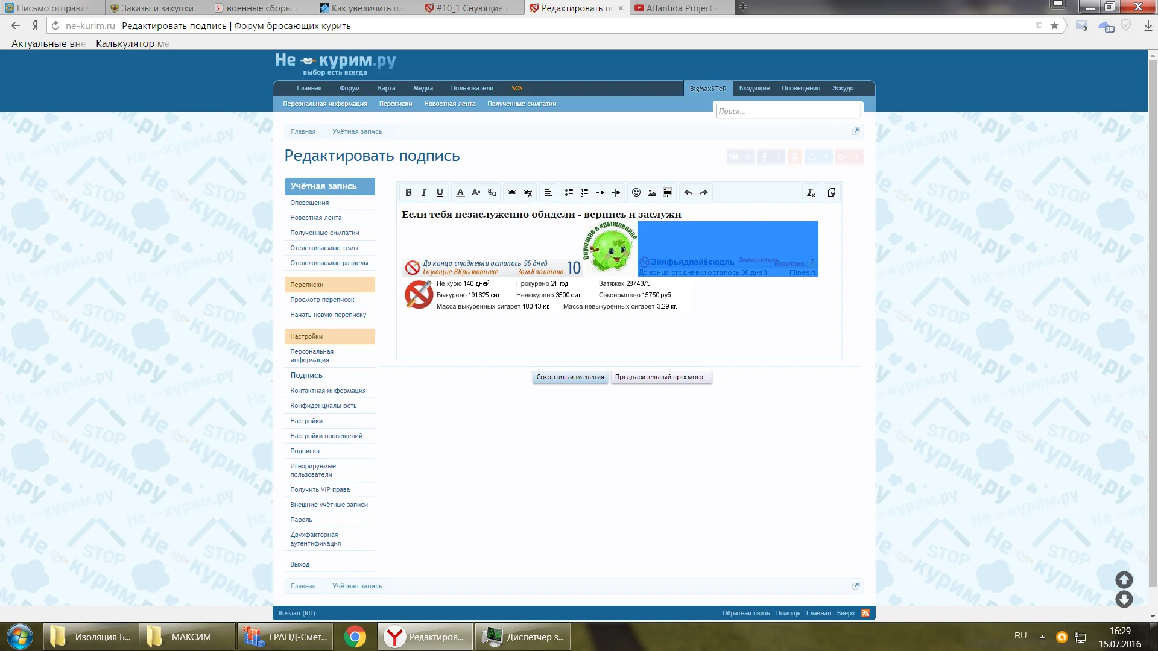
Task: Undo the last editor action
Action: (688, 192)
